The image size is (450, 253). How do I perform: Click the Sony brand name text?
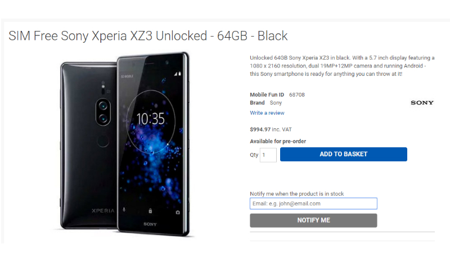pos(276,103)
